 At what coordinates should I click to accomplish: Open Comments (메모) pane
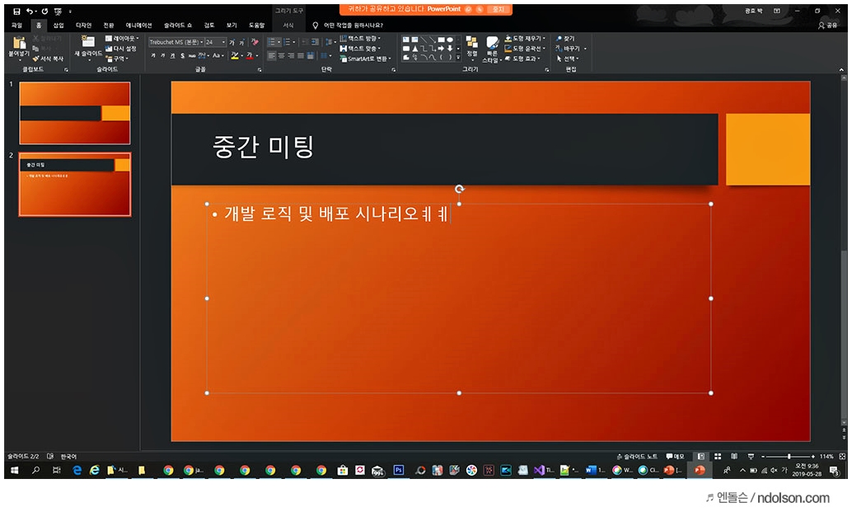(676, 457)
